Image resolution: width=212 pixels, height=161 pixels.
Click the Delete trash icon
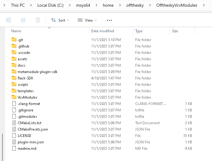coord(38,20)
